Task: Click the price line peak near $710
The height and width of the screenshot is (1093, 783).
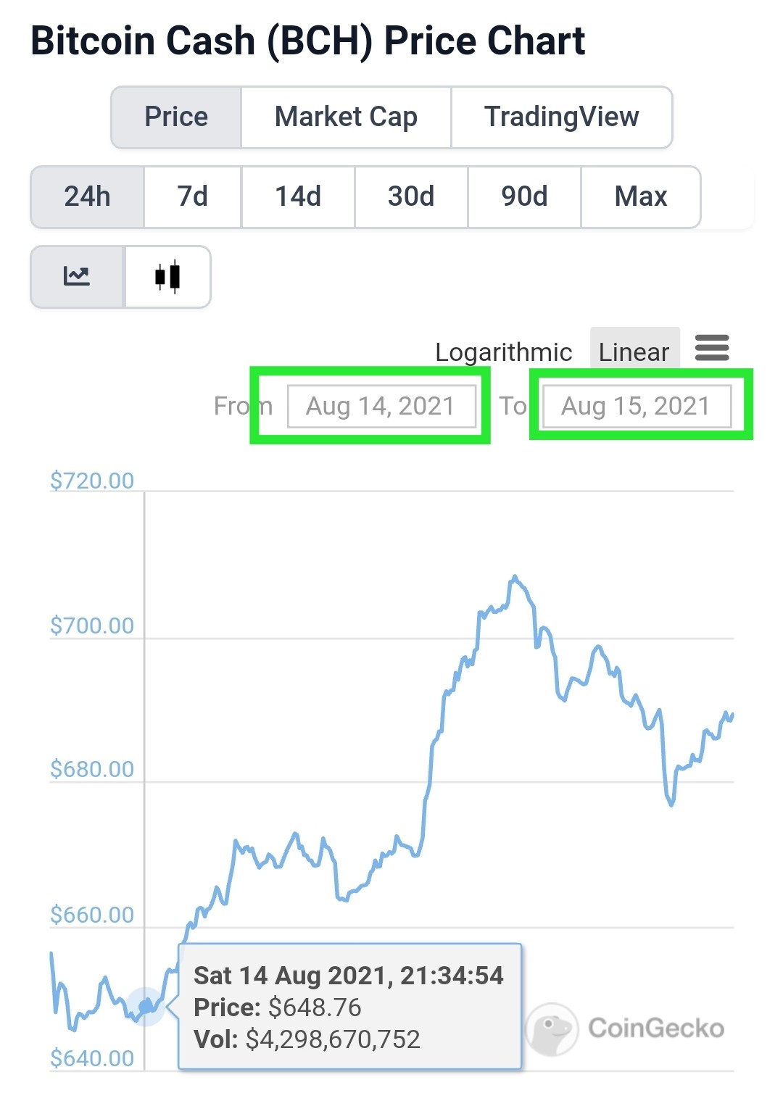Action: [x=515, y=577]
